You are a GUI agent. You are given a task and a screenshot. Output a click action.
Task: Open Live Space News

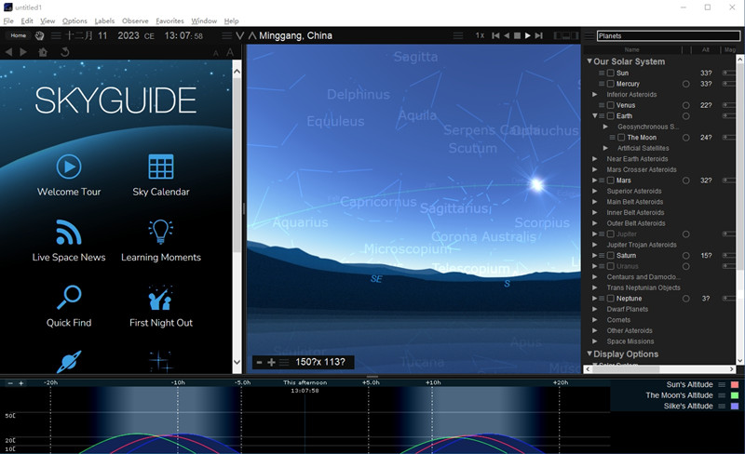tap(69, 241)
